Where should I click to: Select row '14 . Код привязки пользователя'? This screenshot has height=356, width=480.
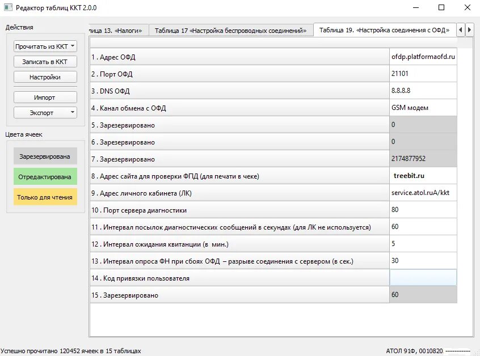point(239,278)
